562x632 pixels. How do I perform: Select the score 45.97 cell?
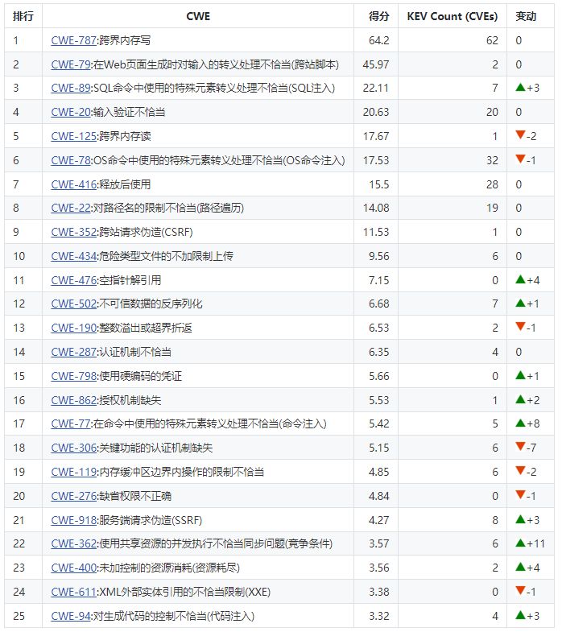click(376, 64)
